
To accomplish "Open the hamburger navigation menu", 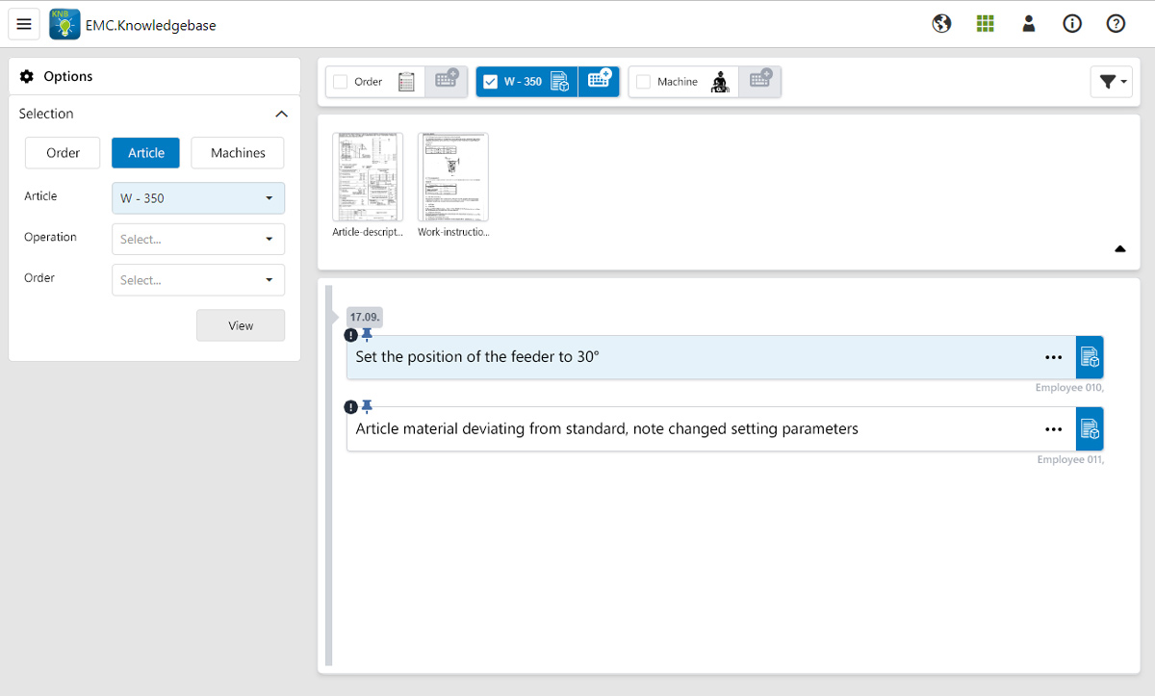I will pyautogui.click(x=24, y=24).
